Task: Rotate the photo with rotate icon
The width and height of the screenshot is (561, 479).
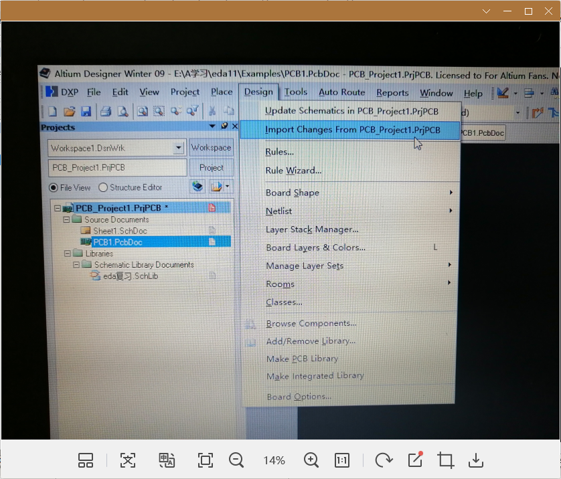Action: point(384,460)
